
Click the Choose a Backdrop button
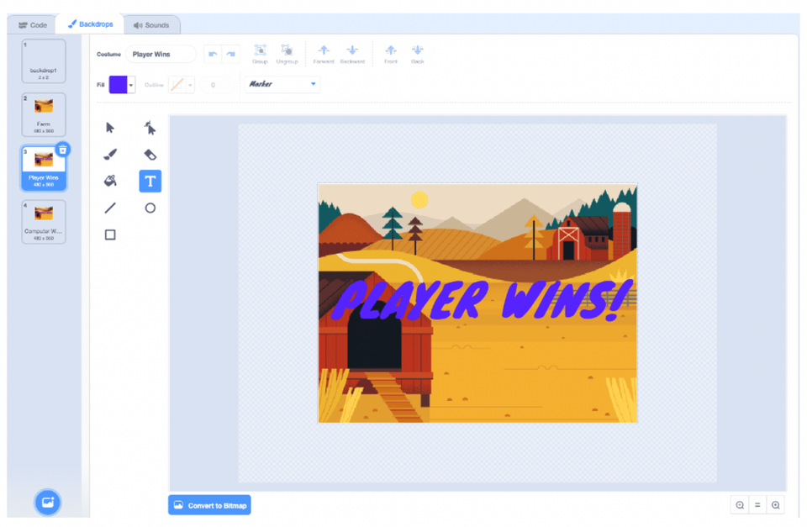[x=48, y=502]
